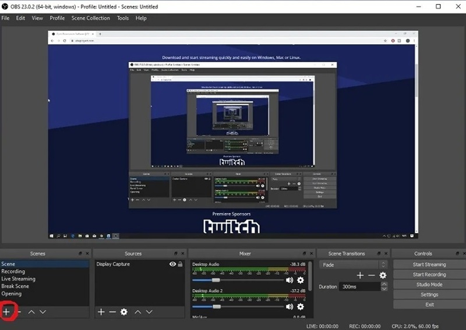This screenshot has height=330, width=466.
Task: Remove the selected source with minus icon
Action: (112, 312)
